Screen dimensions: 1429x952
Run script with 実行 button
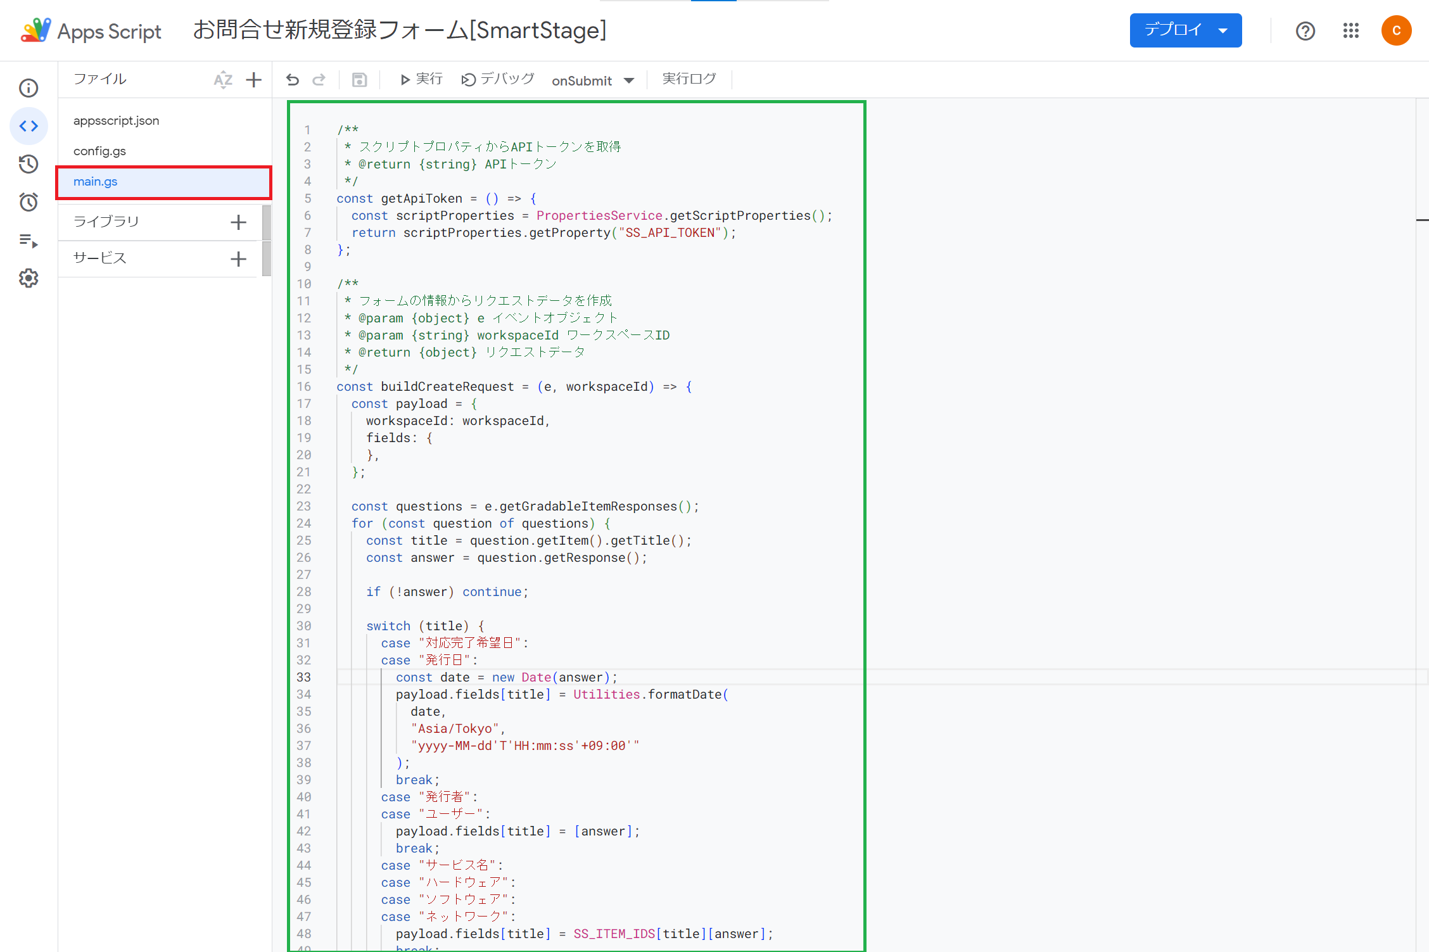coord(421,79)
